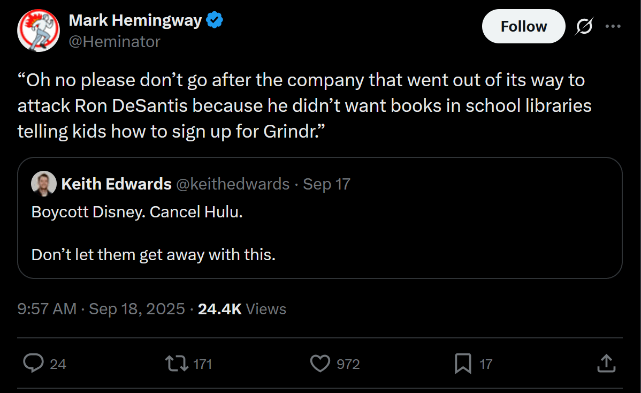Click the Grok slashed-circle icon

585,27
